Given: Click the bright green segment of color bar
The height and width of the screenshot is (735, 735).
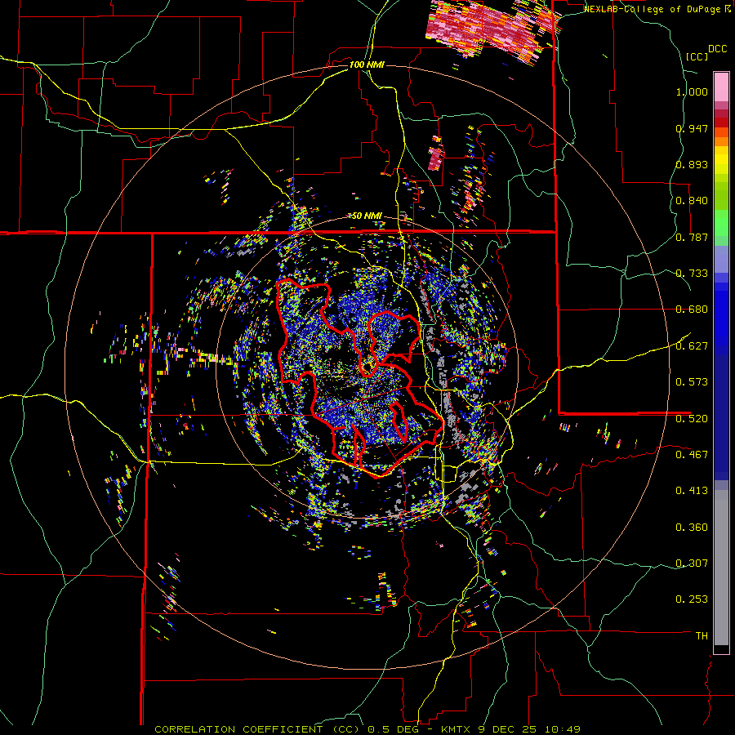Looking at the screenshot, I should [x=721, y=223].
